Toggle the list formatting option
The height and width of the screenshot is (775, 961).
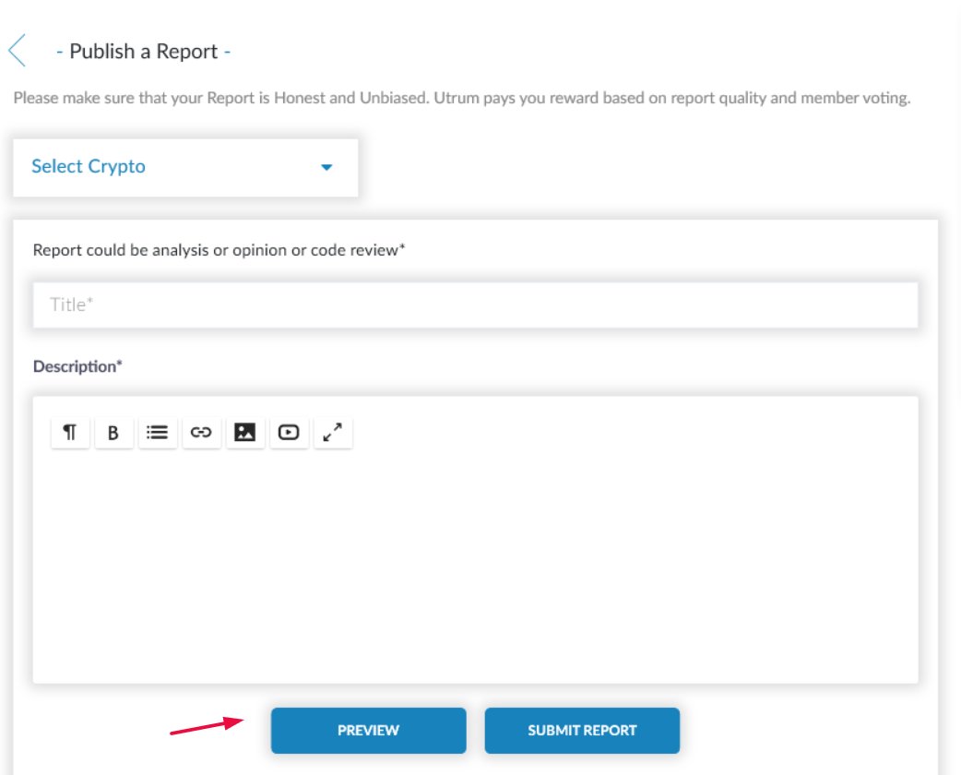[x=157, y=431]
